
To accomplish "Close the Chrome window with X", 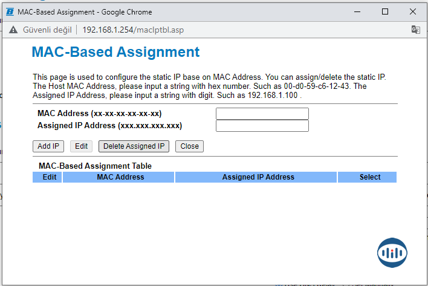I will click(413, 11).
